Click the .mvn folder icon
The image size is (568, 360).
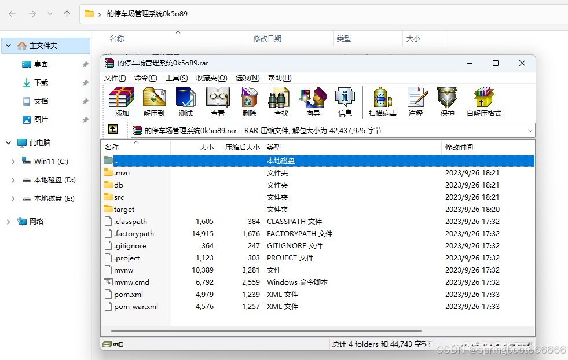point(108,172)
